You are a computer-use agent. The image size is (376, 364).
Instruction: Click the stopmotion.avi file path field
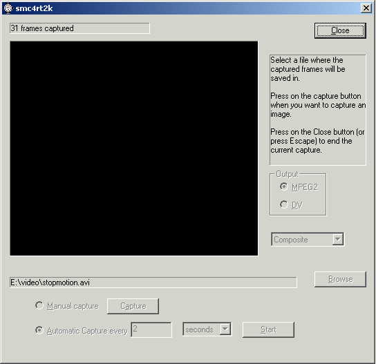pos(153,282)
